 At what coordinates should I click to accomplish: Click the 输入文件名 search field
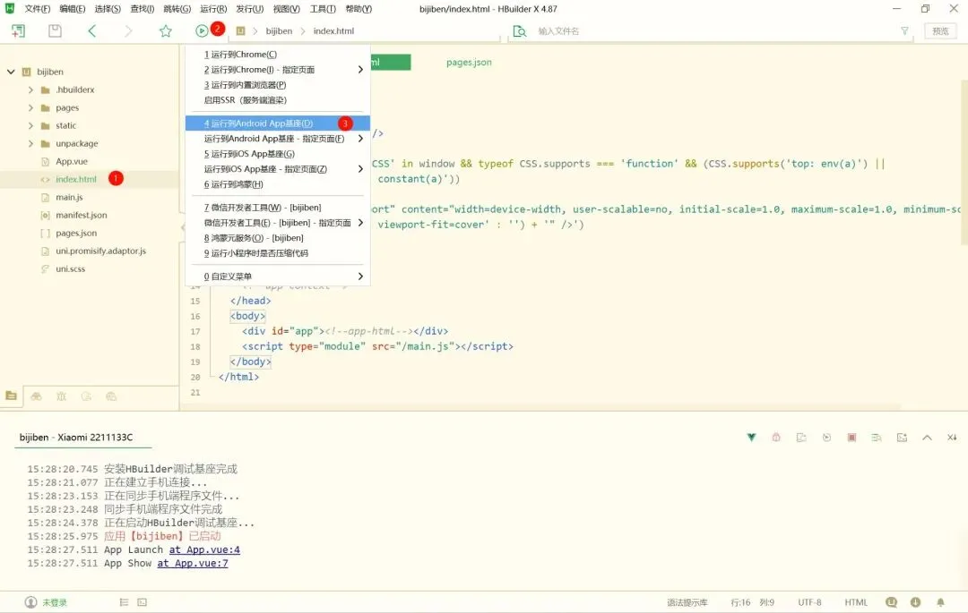click(710, 30)
